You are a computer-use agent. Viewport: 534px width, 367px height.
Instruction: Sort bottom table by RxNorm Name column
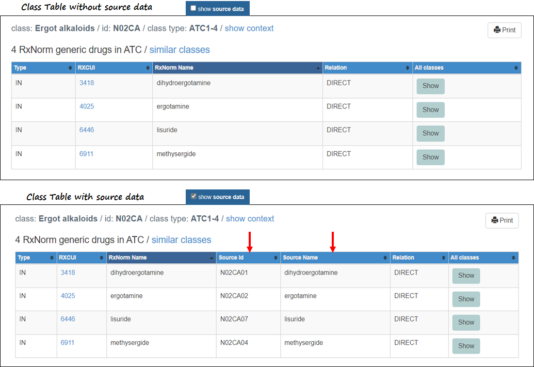click(x=161, y=258)
